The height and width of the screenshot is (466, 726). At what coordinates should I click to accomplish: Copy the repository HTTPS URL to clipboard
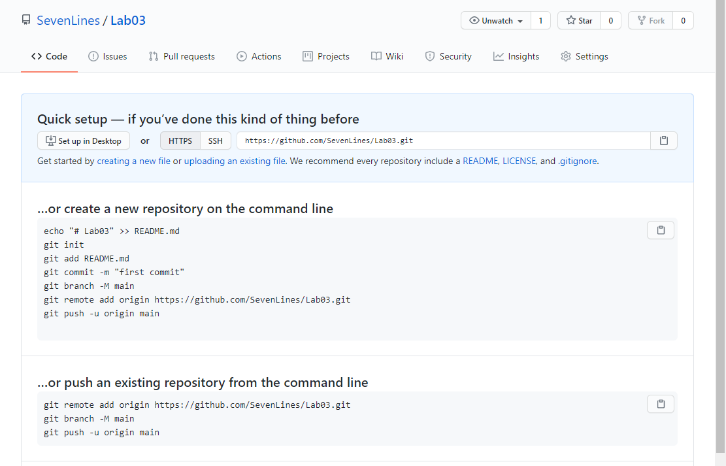663,141
